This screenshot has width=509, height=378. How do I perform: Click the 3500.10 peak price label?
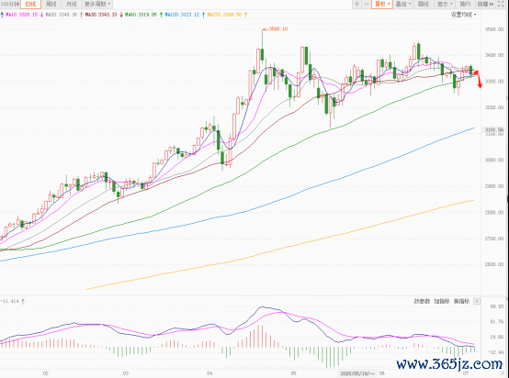[x=278, y=28]
